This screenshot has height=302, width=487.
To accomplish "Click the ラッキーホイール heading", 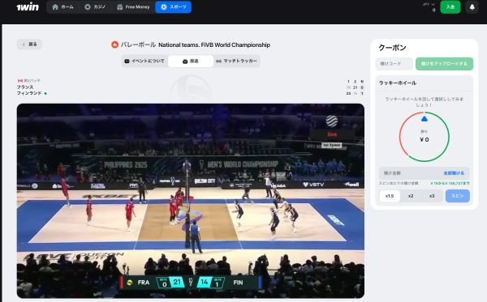I will (398, 83).
